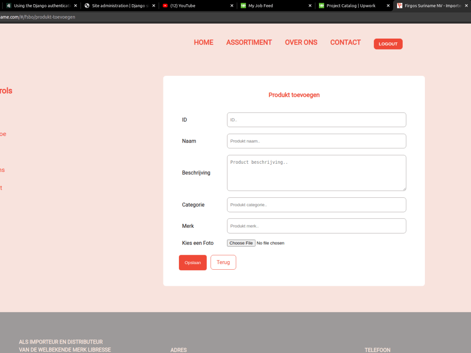Click the Kies een Foto label
The height and width of the screenshot is (353, 471).
[197, 243]
